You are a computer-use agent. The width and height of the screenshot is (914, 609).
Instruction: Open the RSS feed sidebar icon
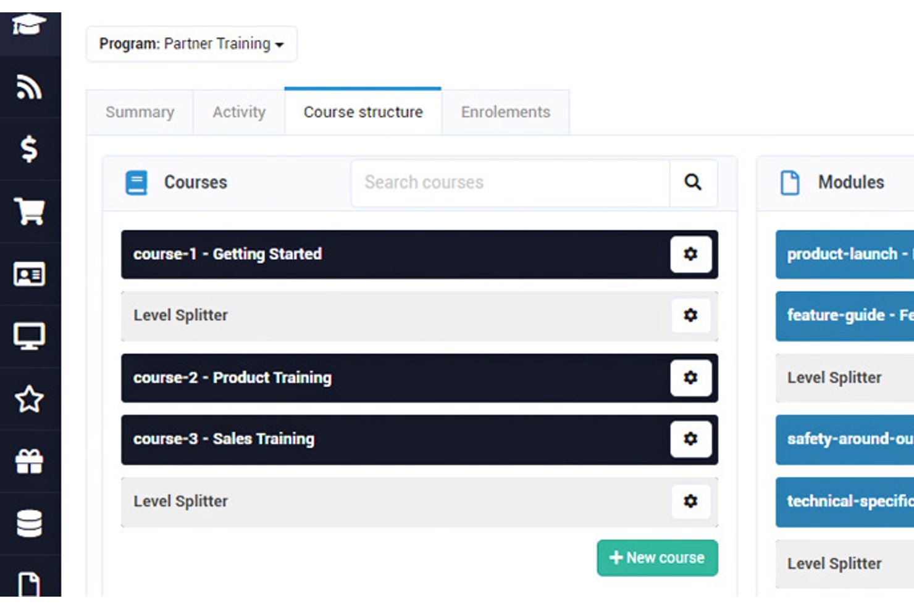pyautogui.click(x=29, y=87)
